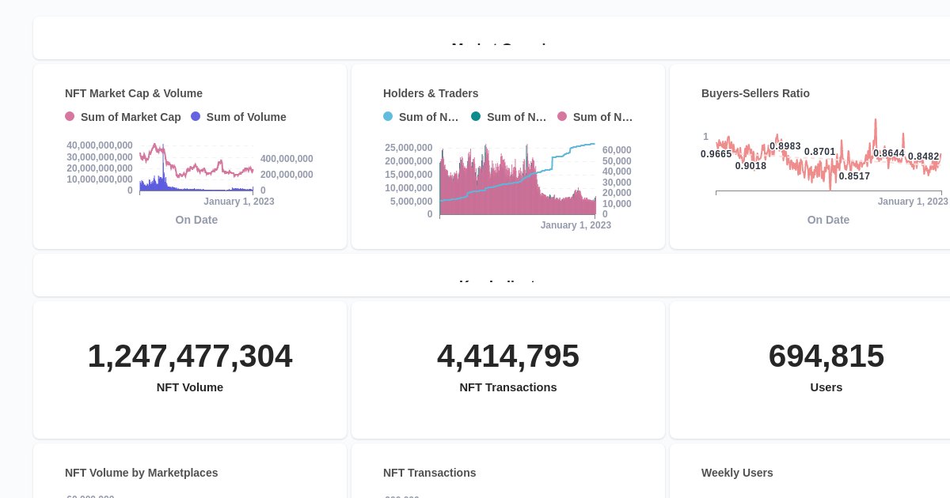
Task: Open the "Weekly Users" chart title
Action: [x=737, y=473]
